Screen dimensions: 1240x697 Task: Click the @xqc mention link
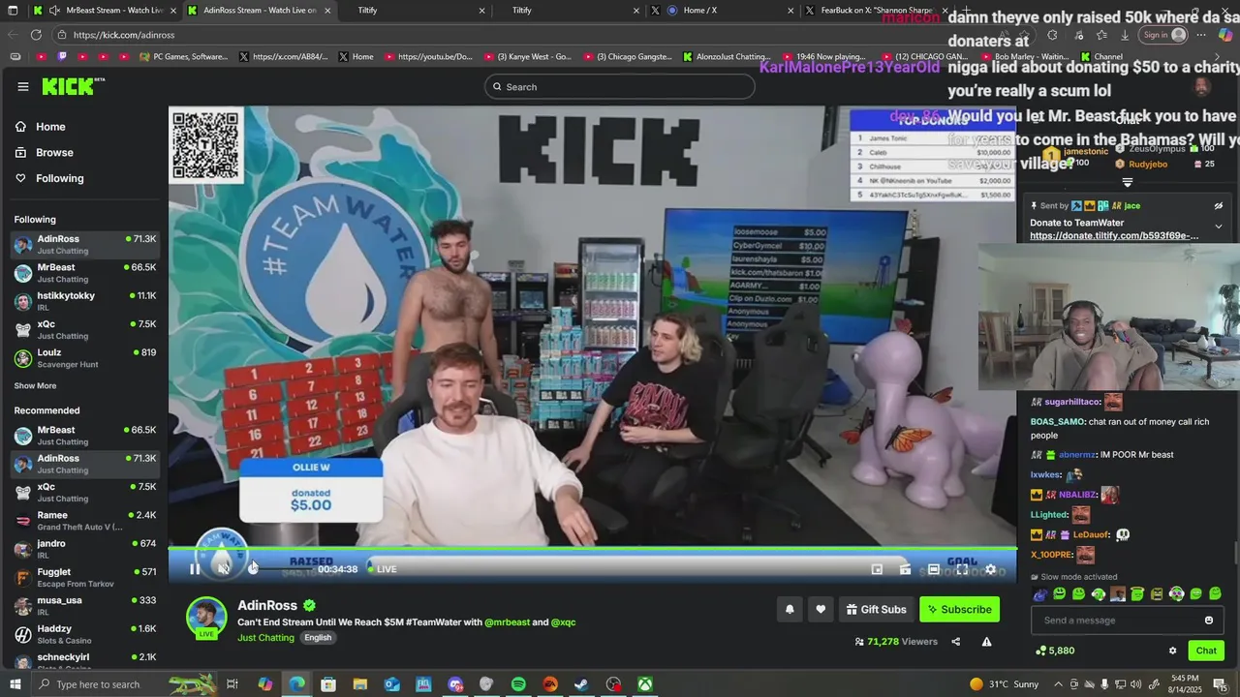tap(564, 622)
